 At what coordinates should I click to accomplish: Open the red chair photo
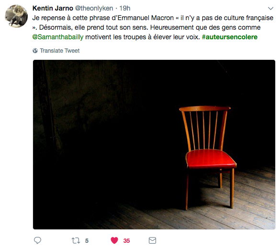click(x=154, y=145)
